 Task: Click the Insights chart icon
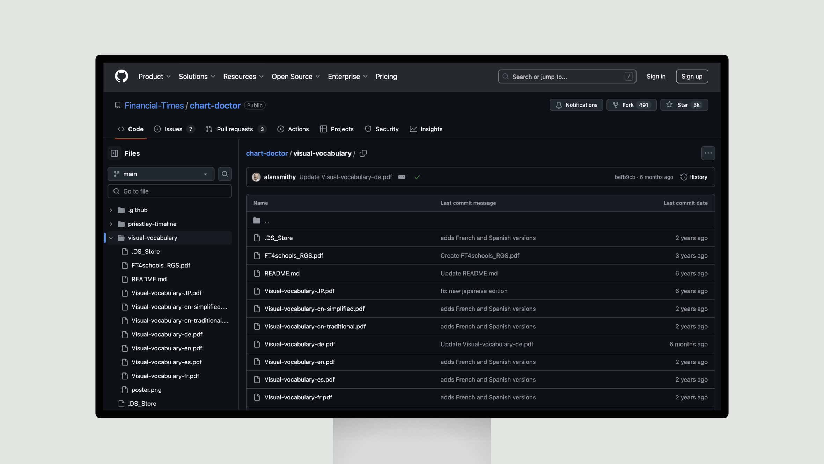413,129
